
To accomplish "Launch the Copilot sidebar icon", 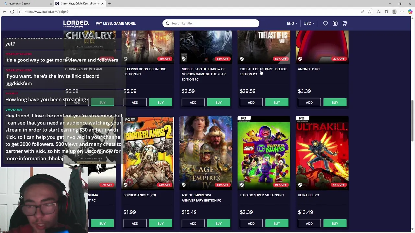I will coord(410,12).
